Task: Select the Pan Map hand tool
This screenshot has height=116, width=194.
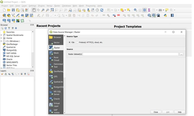Action: 34,10
